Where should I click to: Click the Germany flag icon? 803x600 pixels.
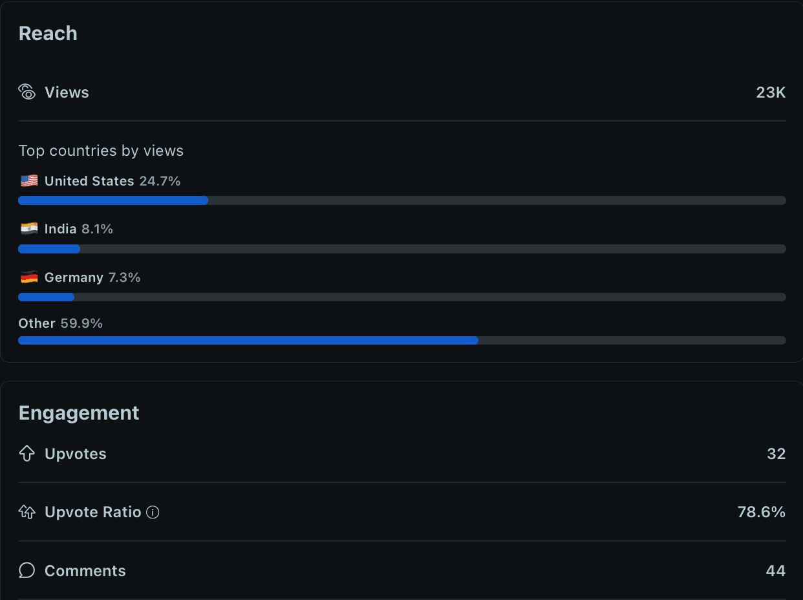pyautogui.click(x=29, y=277)
